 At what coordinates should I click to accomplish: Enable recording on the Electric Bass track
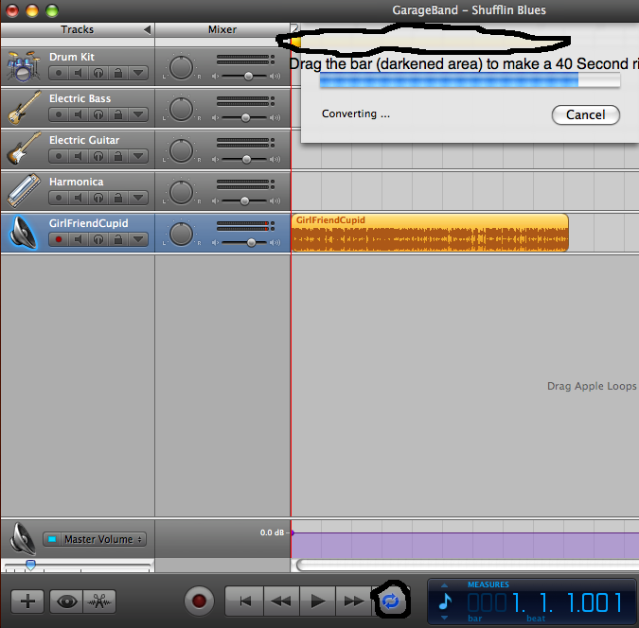(x=59, y=114)
